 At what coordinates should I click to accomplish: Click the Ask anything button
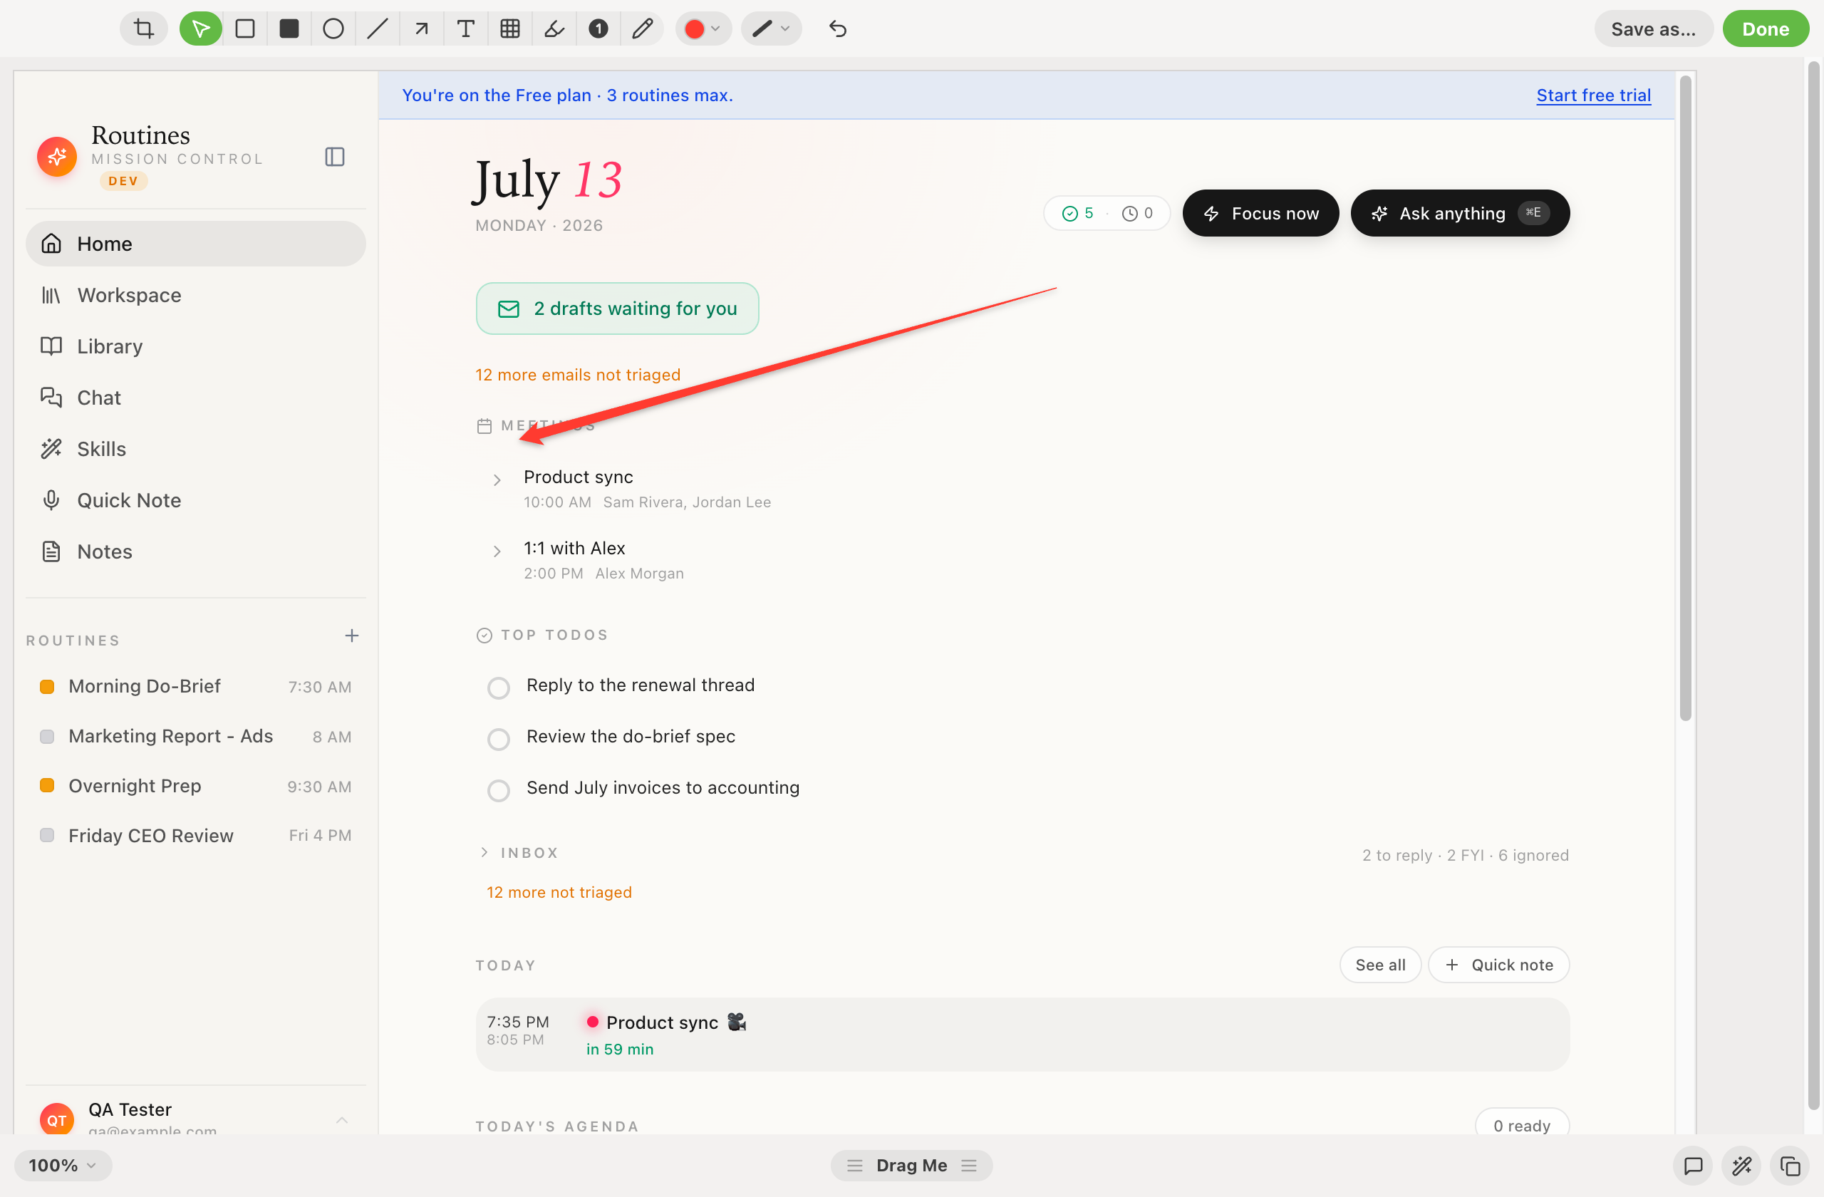point(1460,213)
